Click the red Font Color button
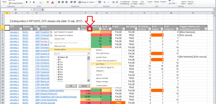The image size is (216, 104). pos(52,2)
